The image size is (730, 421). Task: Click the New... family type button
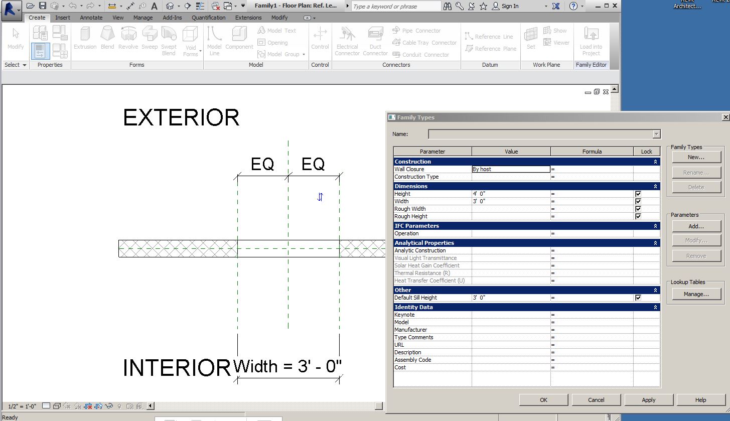click(696, 157)
